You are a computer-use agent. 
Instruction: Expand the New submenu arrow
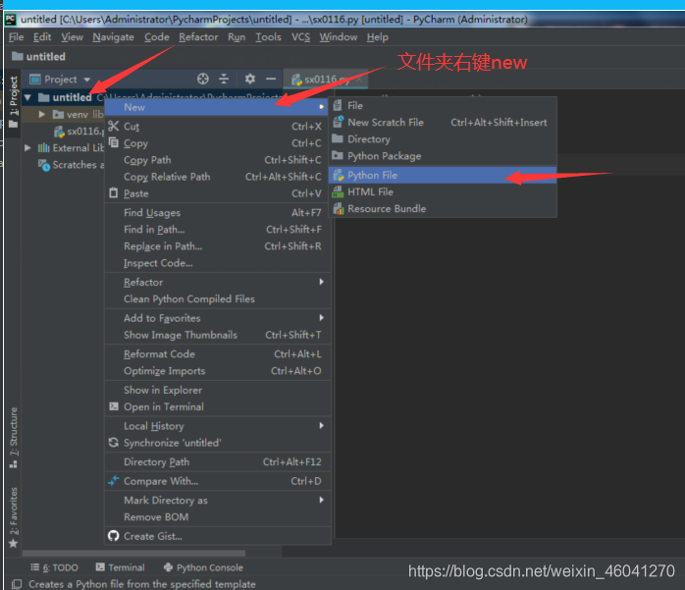click(x=322, y=107)
